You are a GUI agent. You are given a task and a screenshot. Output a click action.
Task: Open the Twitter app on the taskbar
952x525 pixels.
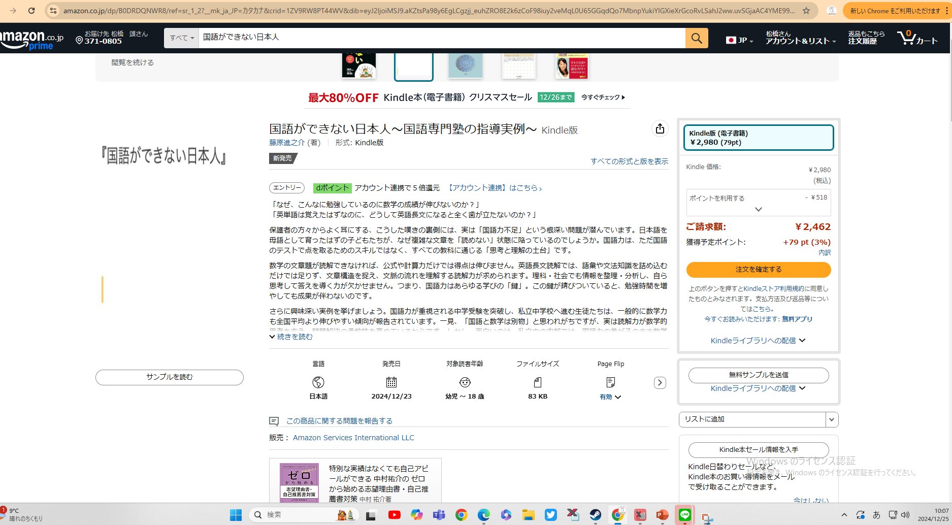(550, 515)
